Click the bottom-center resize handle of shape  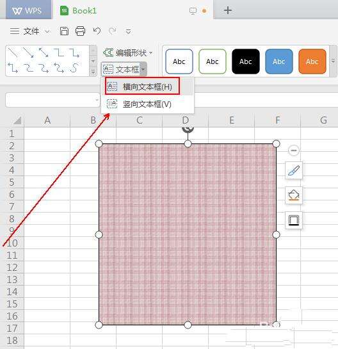(188, 325)
